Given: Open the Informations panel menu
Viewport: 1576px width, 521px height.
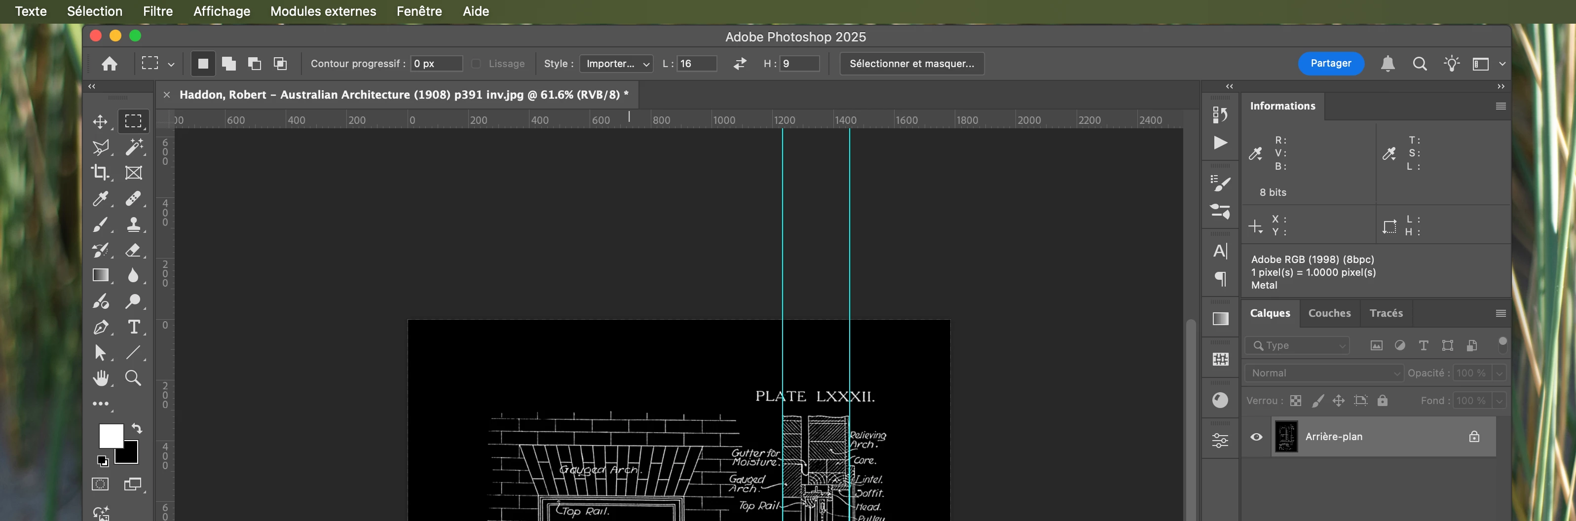Looking at the screenshot, I should [x=1500, y=106].
